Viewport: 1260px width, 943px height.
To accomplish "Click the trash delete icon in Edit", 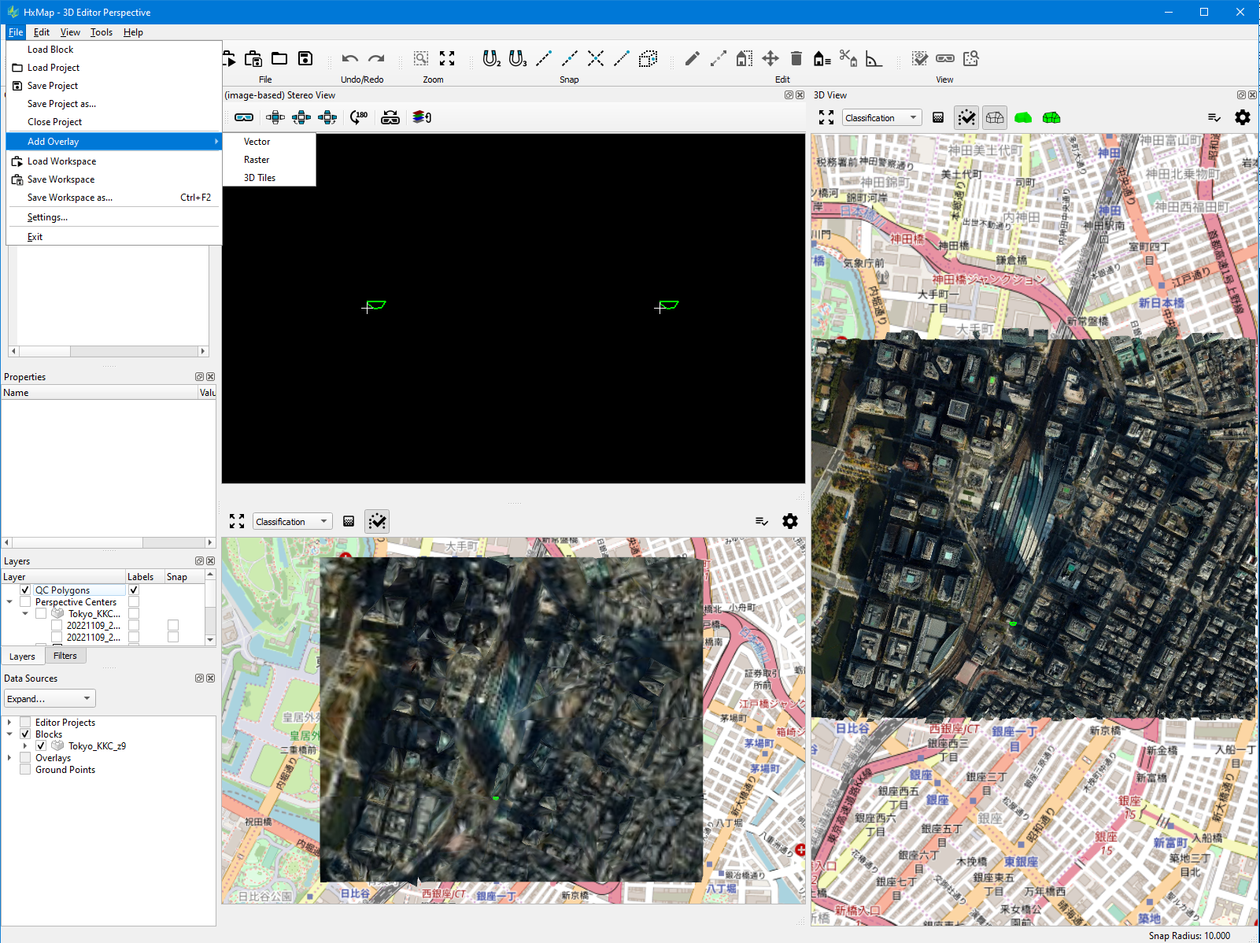I will pyautogui.click(x=796, y=59).
